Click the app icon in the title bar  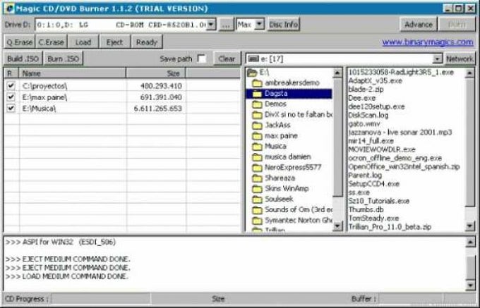coord(9,8)
